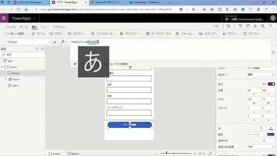Insert a データテーブル control
Screen dimensions: 277x156
coord(159,34)
